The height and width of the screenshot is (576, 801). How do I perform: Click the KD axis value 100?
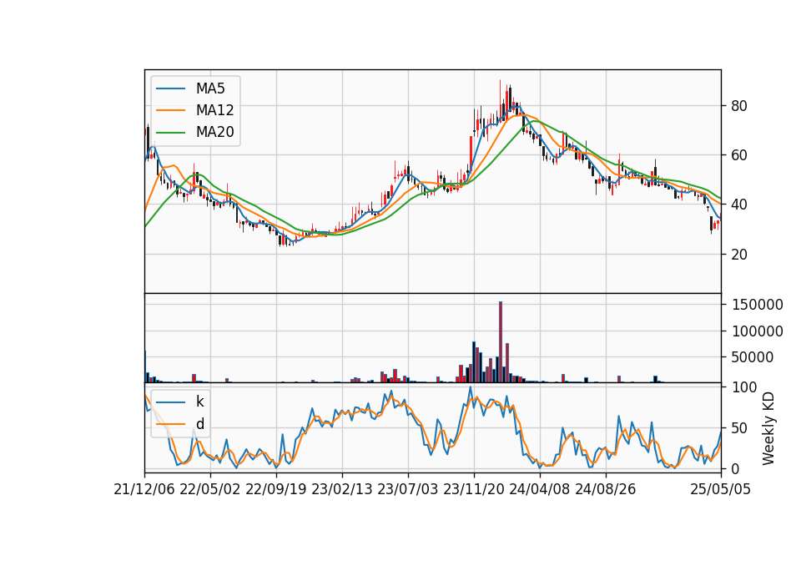[x=744, y=387]
